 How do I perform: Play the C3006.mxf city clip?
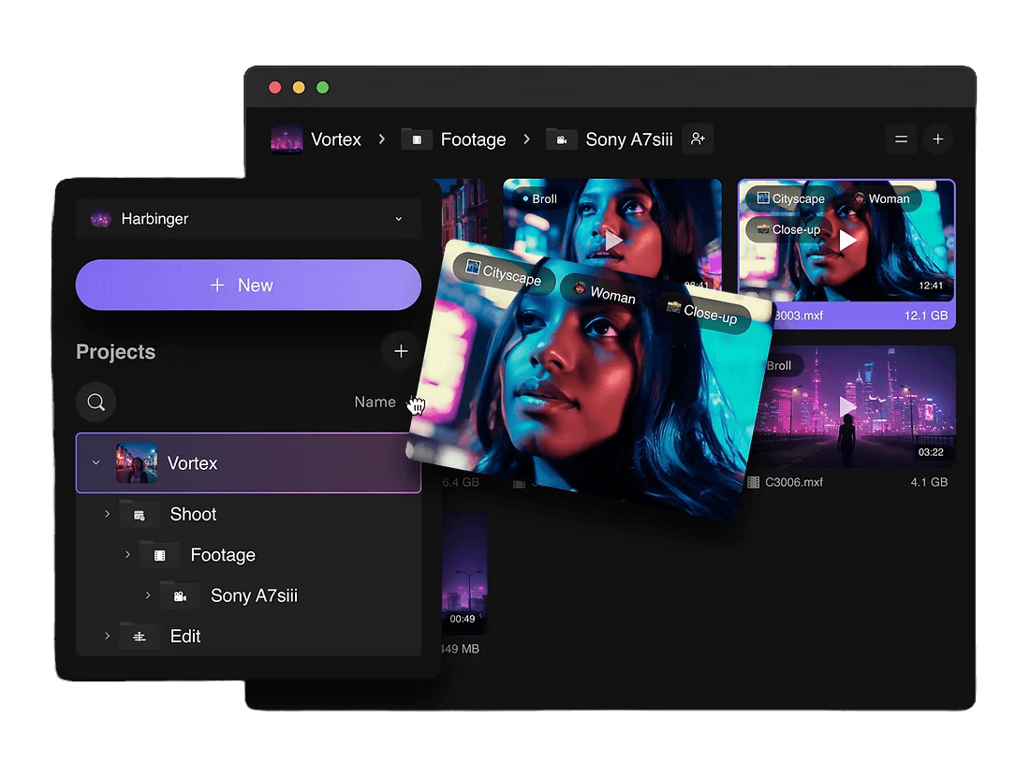[847, 407]
